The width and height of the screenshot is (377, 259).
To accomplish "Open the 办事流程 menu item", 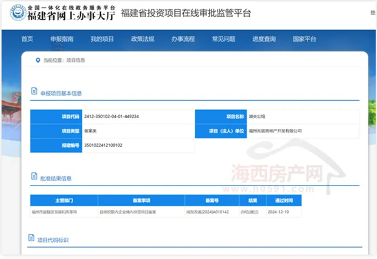I will click(x=183, y=39).
